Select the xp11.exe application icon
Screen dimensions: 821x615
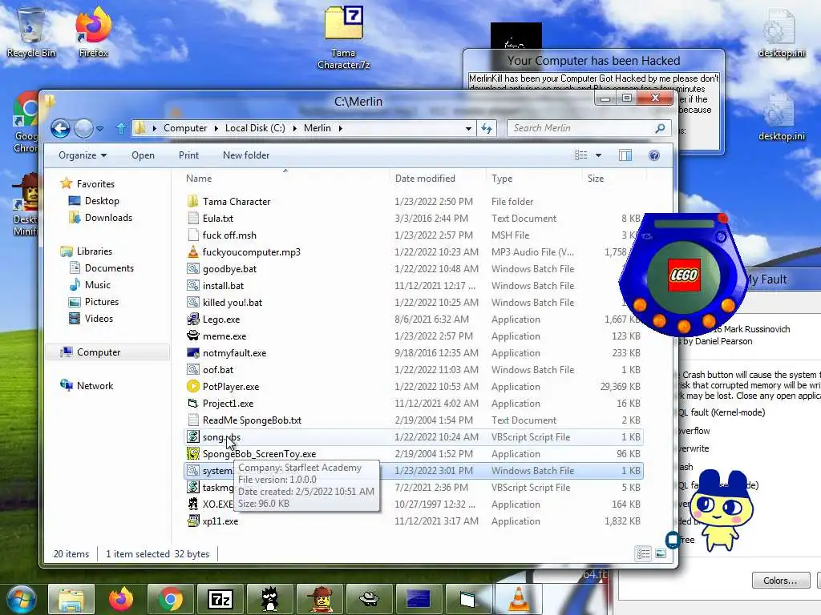pos(193,521)
